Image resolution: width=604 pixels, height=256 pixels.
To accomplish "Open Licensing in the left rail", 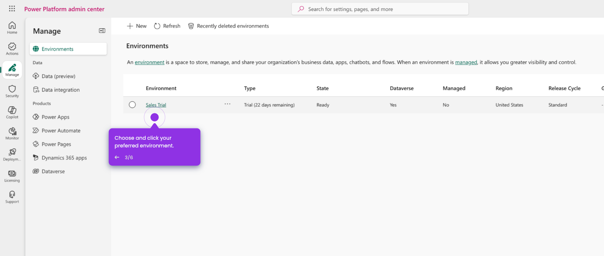I will [x=12, y=176].
